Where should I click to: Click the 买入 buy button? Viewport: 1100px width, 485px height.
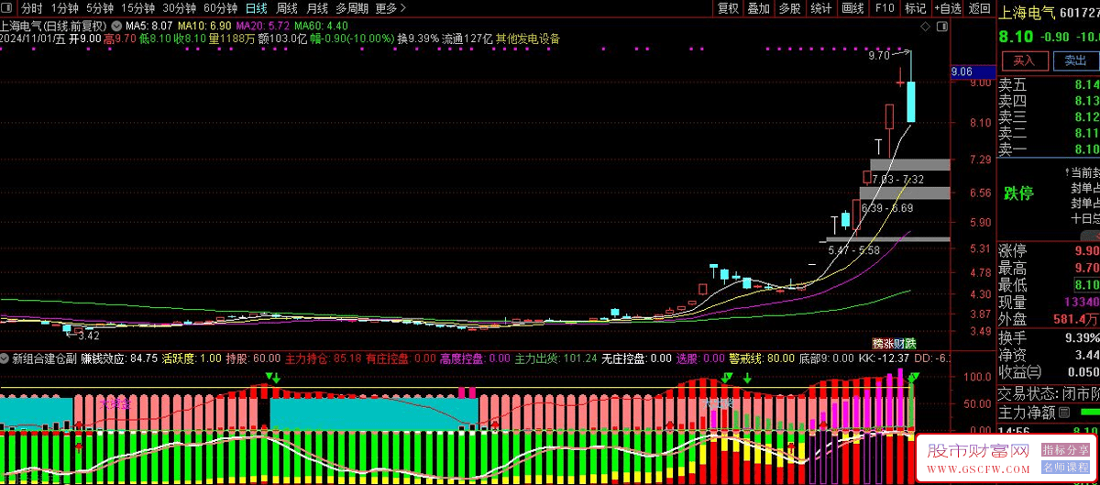click(x=1025, y=61)
